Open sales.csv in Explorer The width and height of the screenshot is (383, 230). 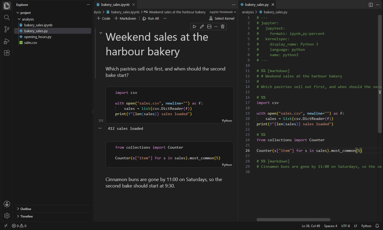tap(31, 43)
